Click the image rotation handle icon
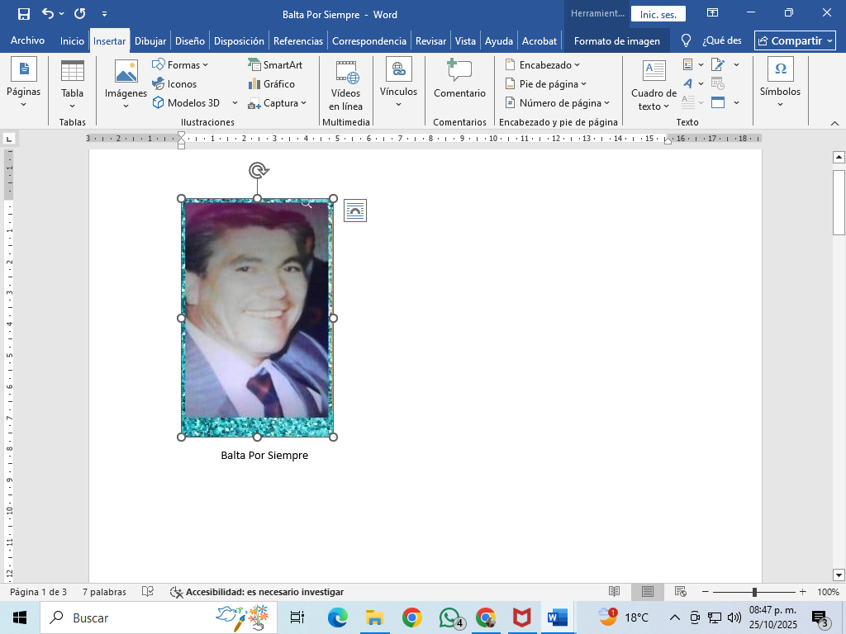This screenshot has width=846, height=634. click(258, 170)
